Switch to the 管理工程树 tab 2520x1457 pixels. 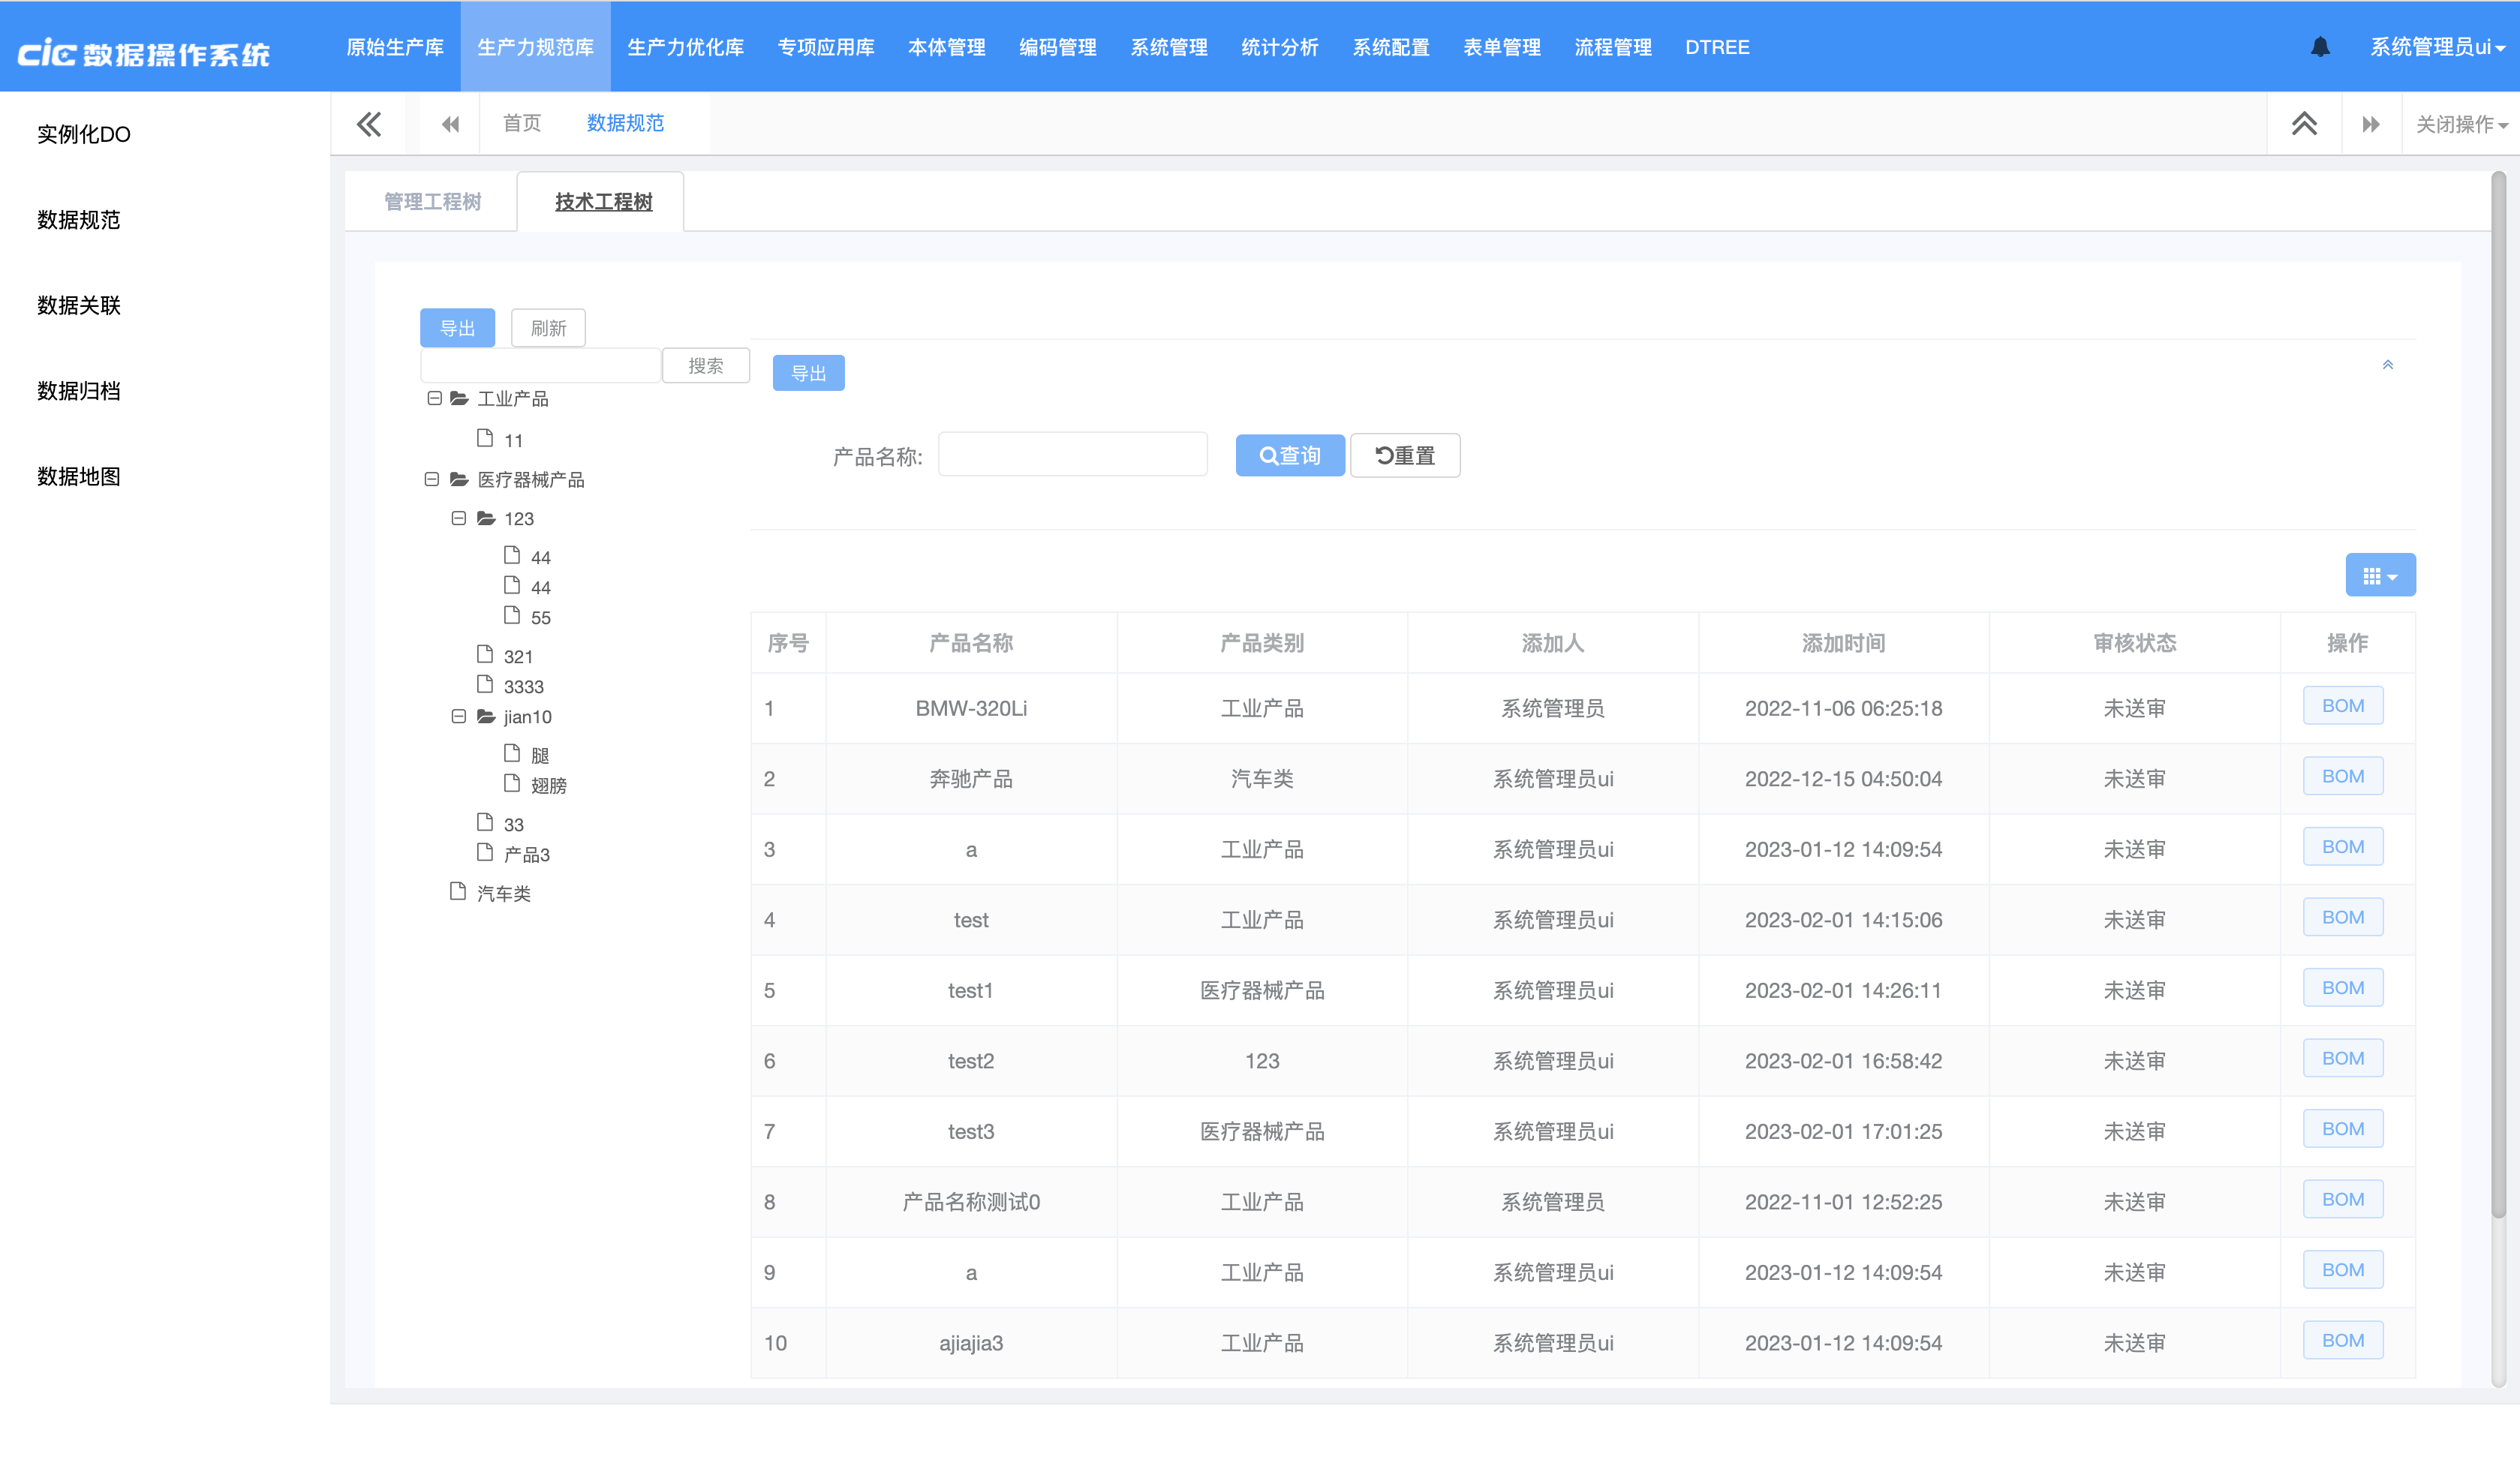[x=432, y=201]
